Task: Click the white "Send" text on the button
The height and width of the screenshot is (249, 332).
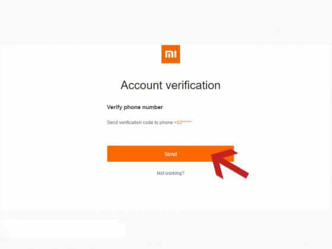Action: [x=171, y=154]
